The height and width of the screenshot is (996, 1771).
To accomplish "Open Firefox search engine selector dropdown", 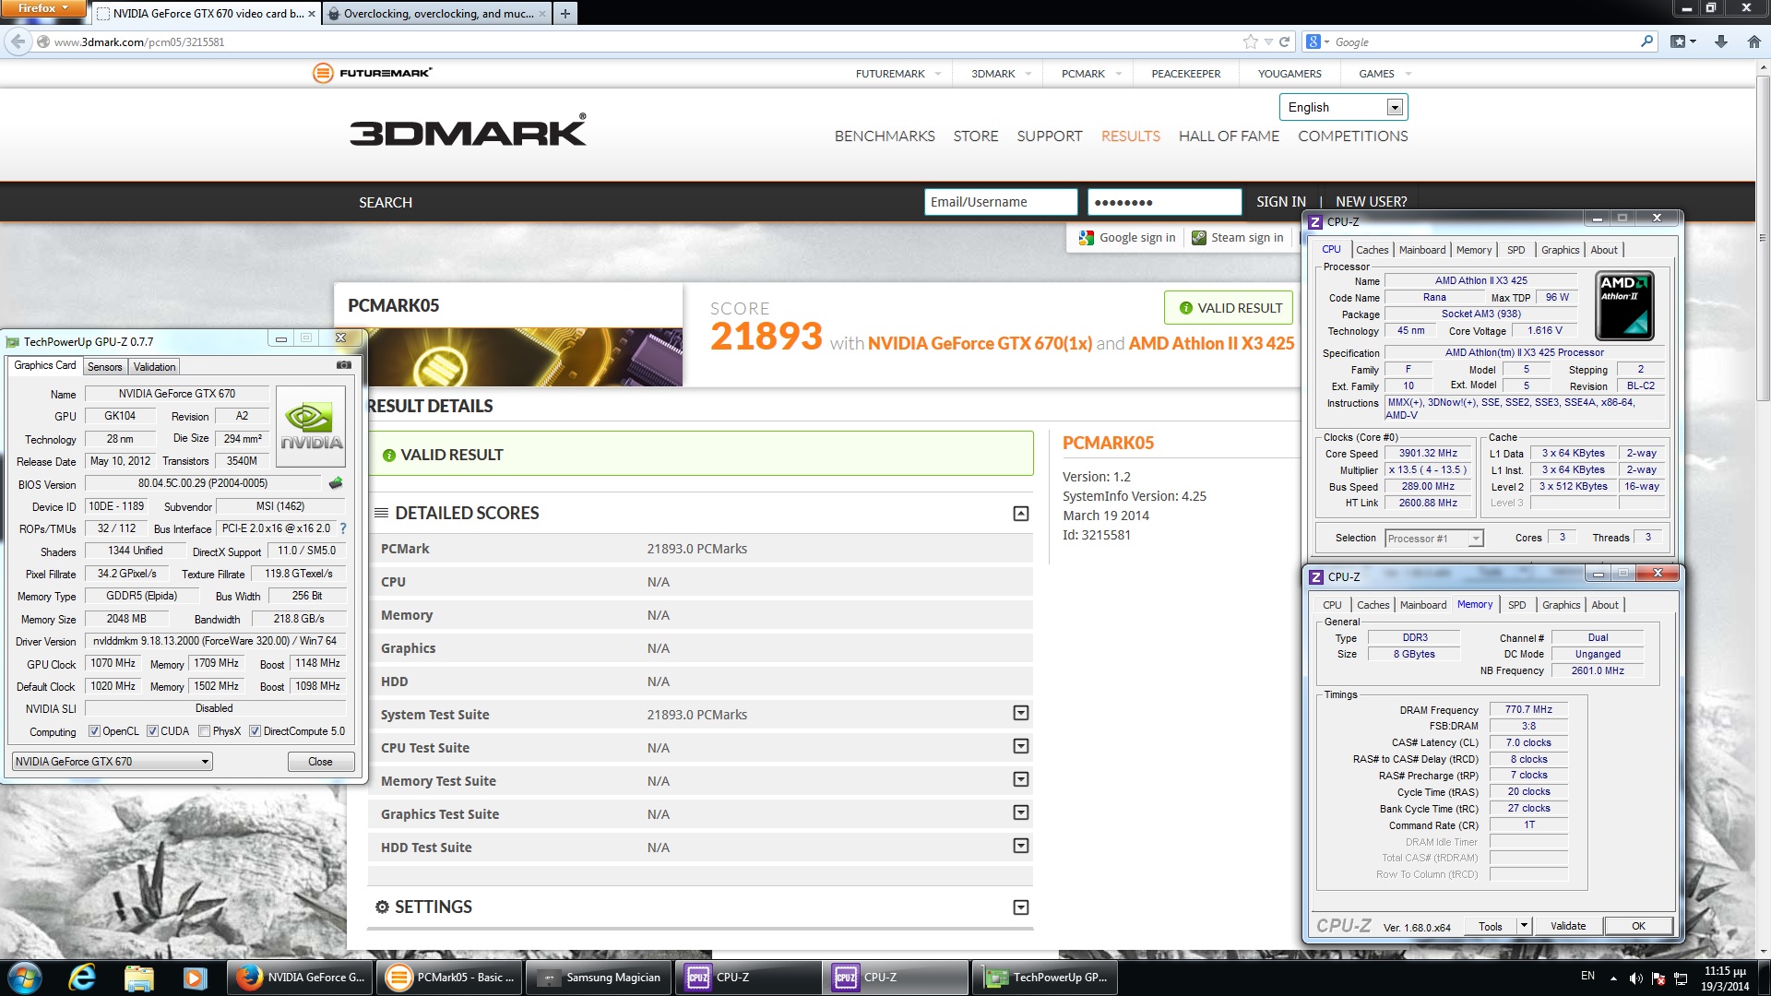I will [x=1318, y=41].
